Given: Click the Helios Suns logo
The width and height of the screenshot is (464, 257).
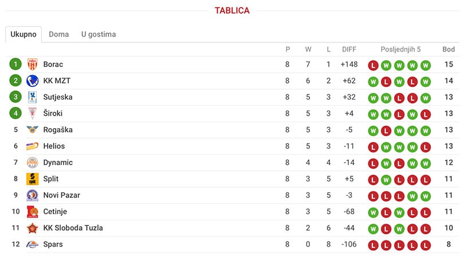Looking at the screenshot, I should tap(32, 146).
